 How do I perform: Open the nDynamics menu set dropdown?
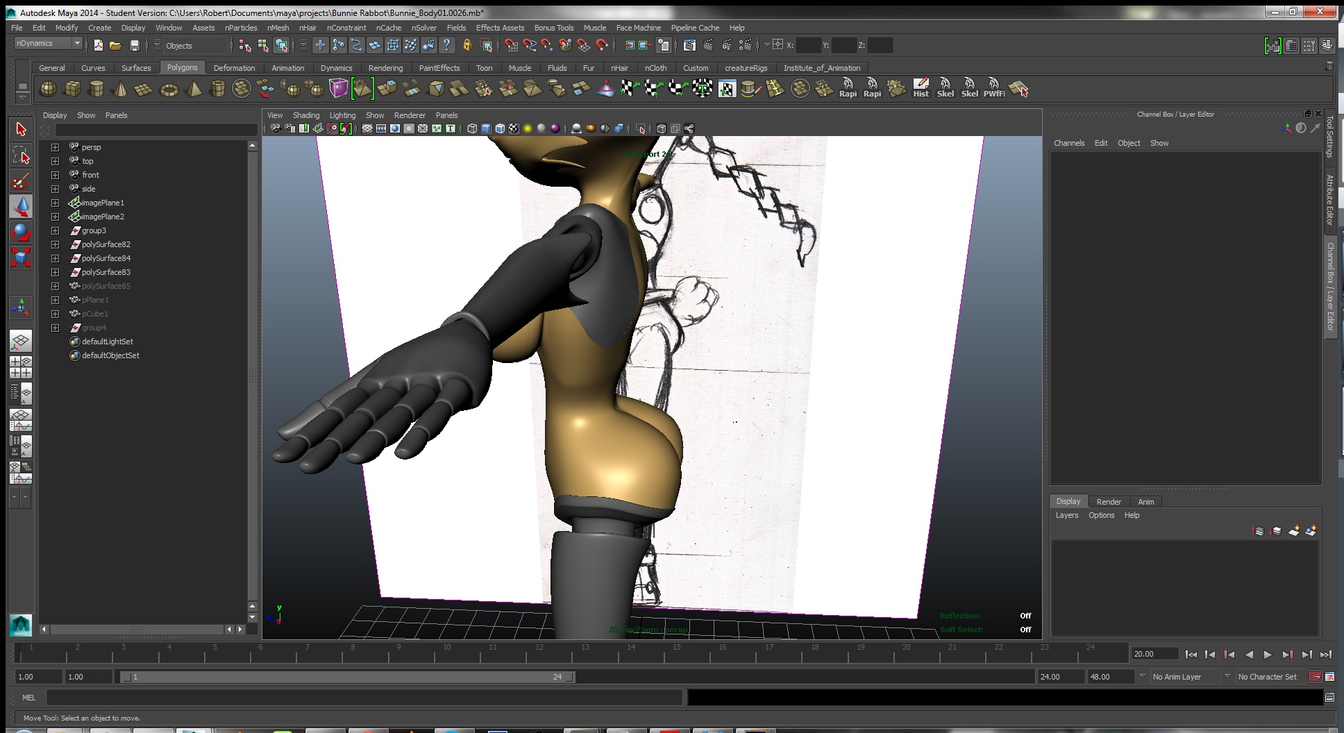pyautogui.click(x=47, y=44)
